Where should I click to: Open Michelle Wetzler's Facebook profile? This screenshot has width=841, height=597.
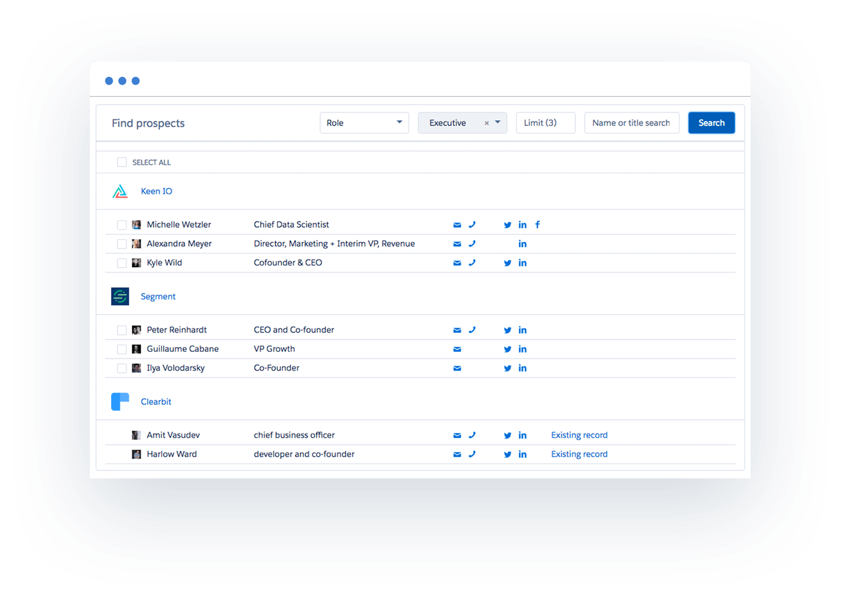click(x=537, y=224)
